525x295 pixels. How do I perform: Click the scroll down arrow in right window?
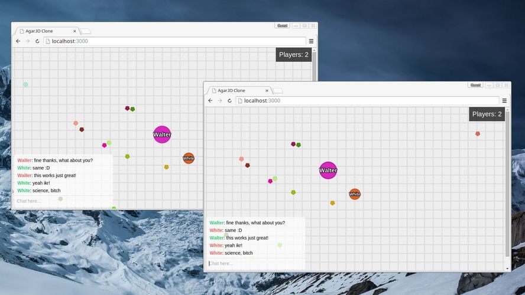(508, 268)
